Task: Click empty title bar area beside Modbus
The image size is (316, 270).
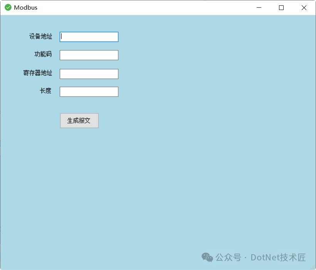Action: (x=141, y=8)
